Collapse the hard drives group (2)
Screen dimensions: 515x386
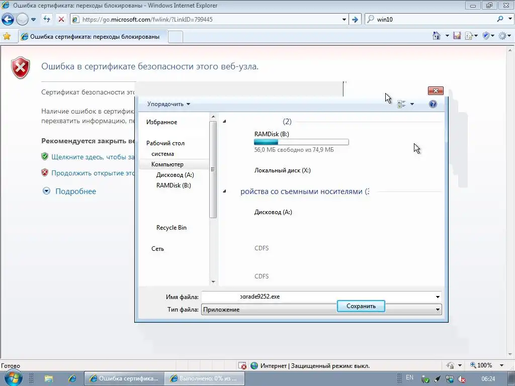225,122
